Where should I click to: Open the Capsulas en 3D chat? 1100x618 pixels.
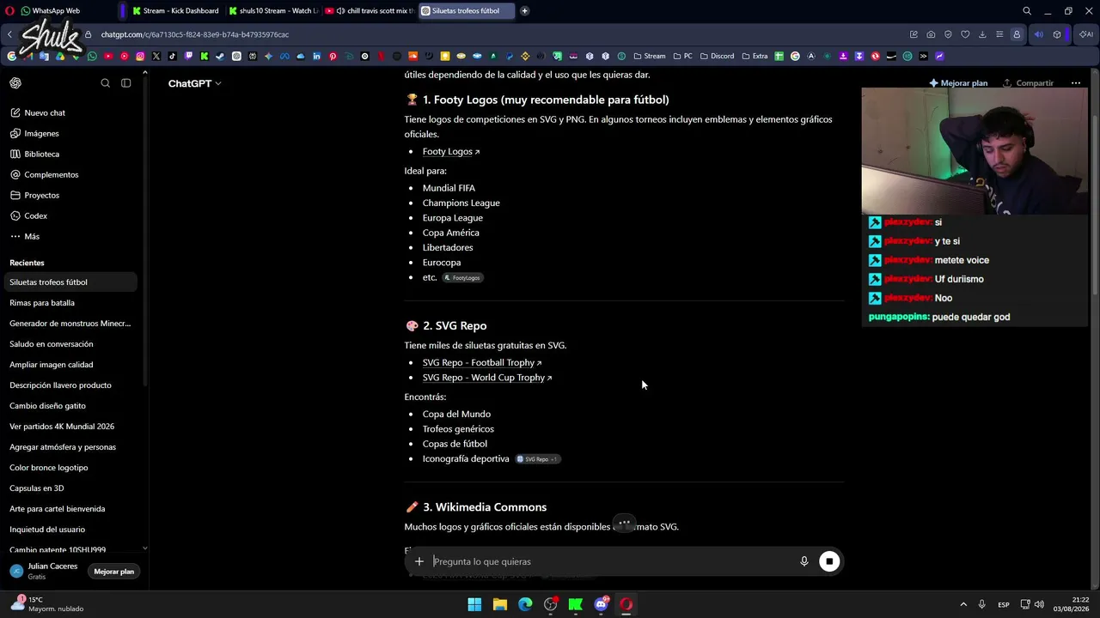[70, 488]
